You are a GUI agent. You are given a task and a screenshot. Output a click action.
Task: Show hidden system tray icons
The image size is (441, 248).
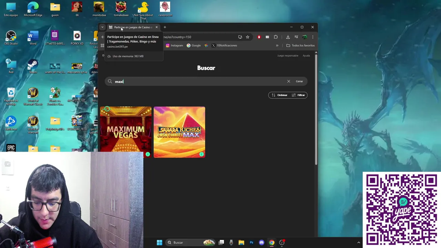(359, 242)
